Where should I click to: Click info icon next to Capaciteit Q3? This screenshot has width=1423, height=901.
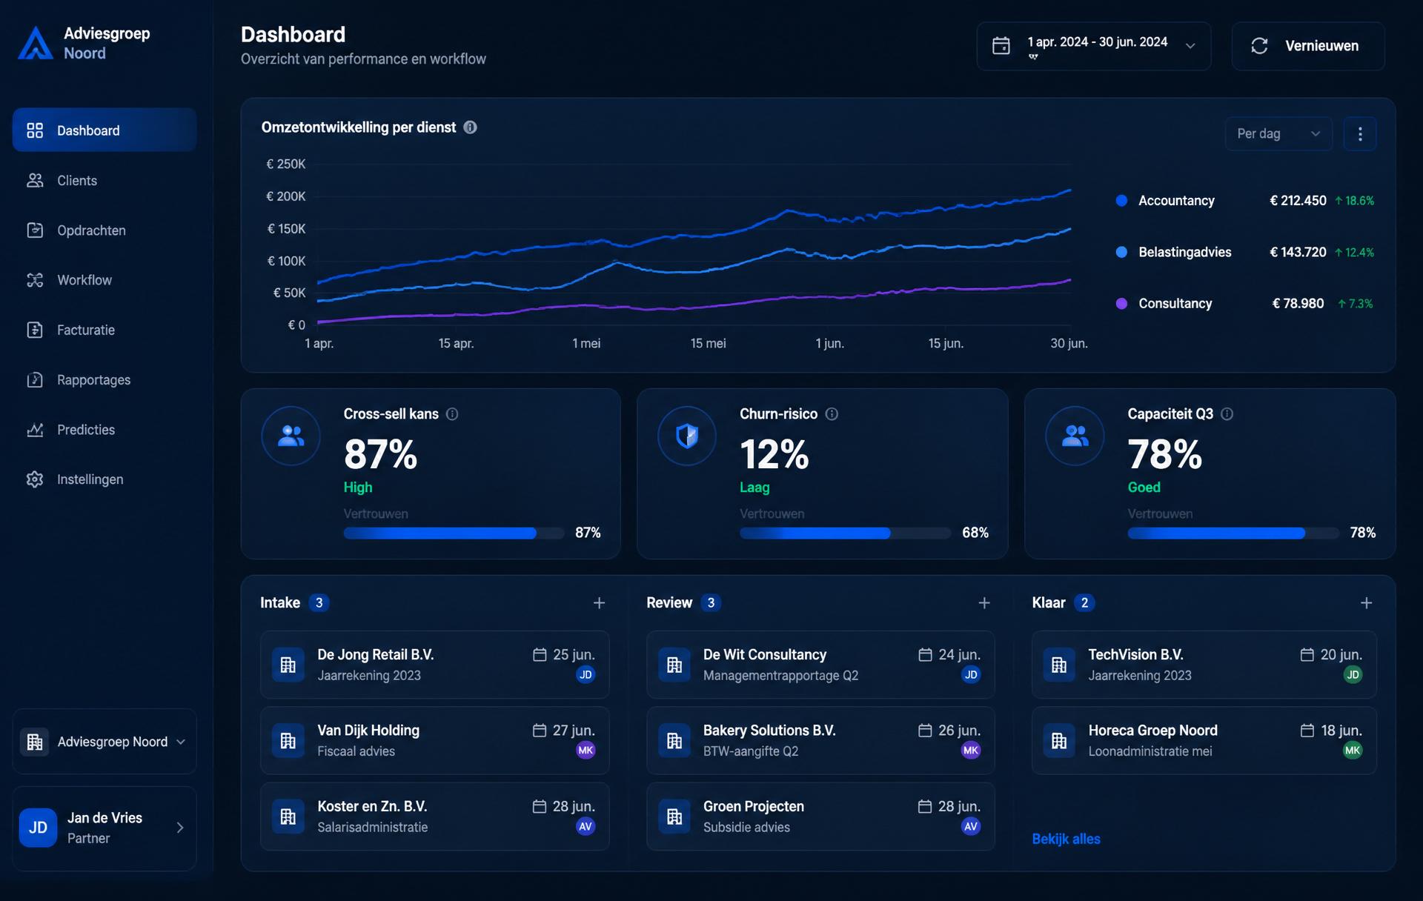(x=1227, y=414)
